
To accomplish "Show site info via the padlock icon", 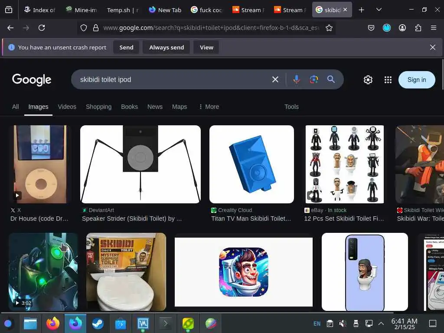I will pyautogui.click(x=96, y=28).
